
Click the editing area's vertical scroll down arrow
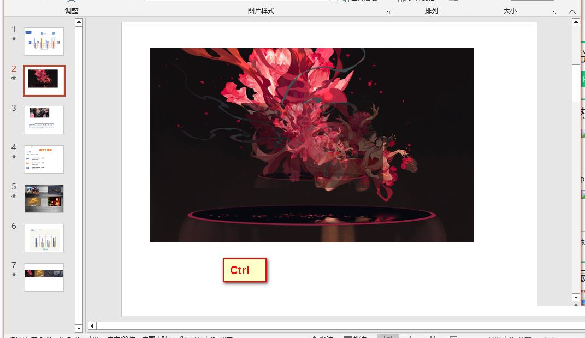pyautogui.click(x=576, y=298)
